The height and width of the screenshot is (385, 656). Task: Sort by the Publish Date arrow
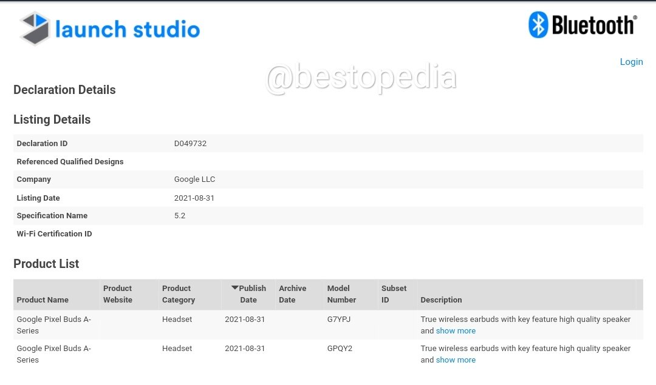pos(234,288)
